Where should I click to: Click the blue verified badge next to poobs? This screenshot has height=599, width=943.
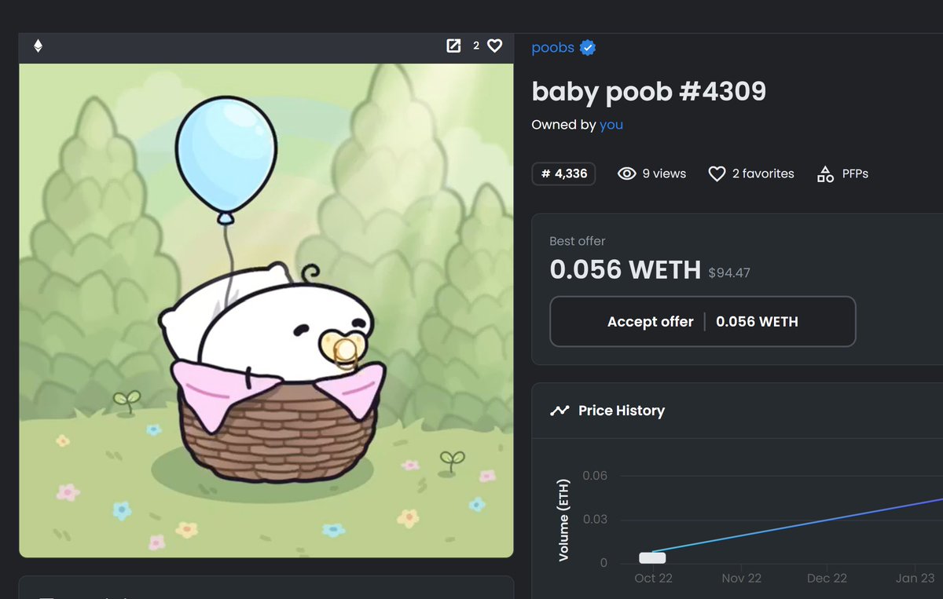tap(588, 48)
